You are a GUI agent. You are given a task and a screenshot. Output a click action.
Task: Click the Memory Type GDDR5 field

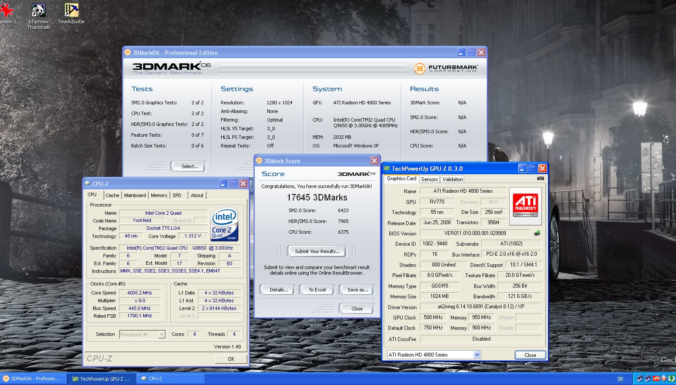(440, 286)
